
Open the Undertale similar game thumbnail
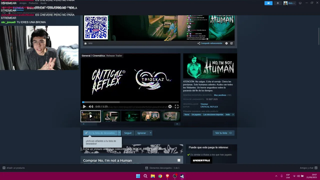pos(201,160)
